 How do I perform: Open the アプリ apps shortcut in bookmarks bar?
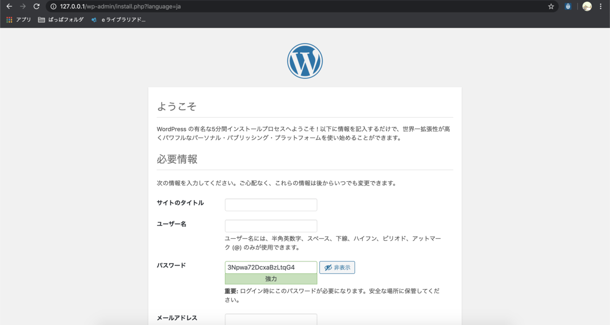tap(18, 20)
